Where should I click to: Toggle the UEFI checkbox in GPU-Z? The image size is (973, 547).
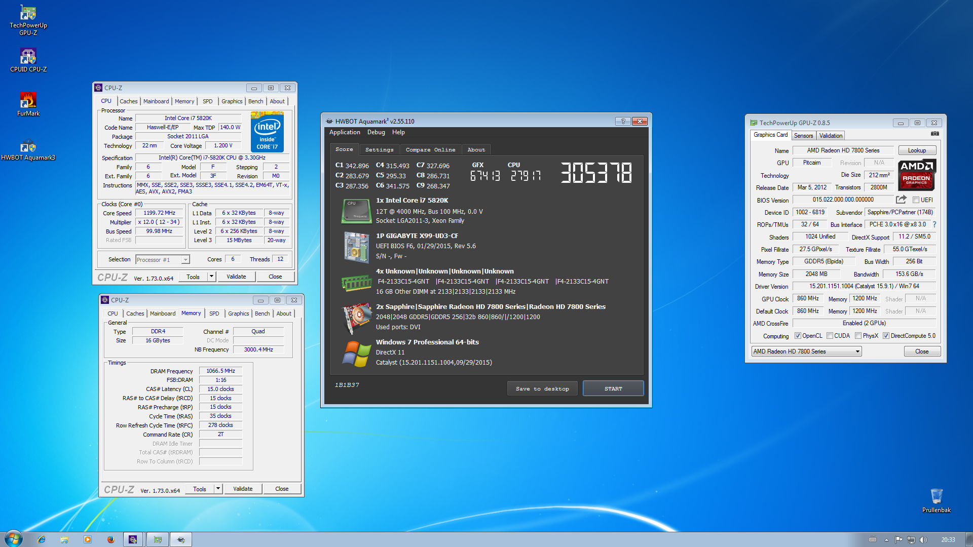coord(916,200)
